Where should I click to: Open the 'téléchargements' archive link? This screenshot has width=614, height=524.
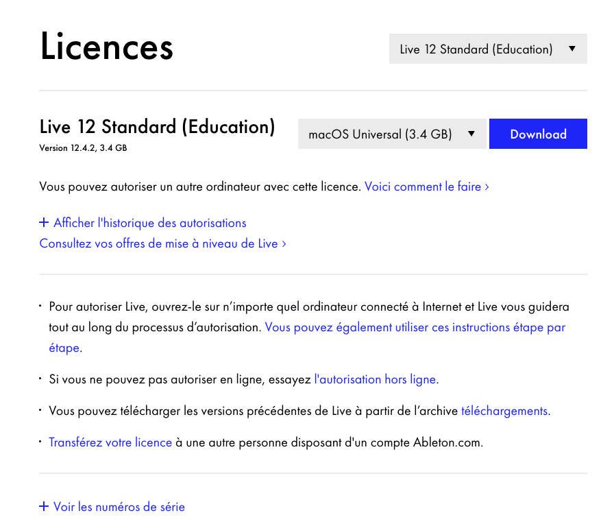(x=504, y=411)
